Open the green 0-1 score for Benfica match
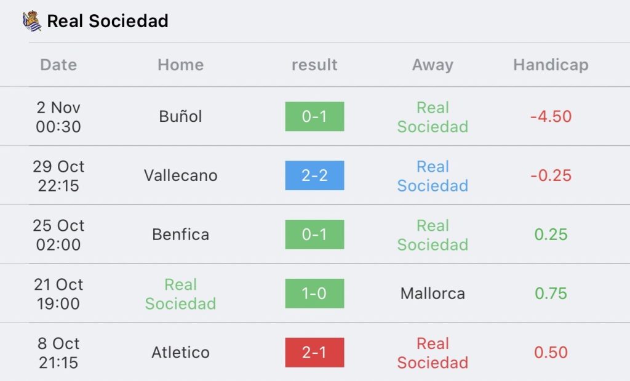630x381 pixels. click(314, 235)
